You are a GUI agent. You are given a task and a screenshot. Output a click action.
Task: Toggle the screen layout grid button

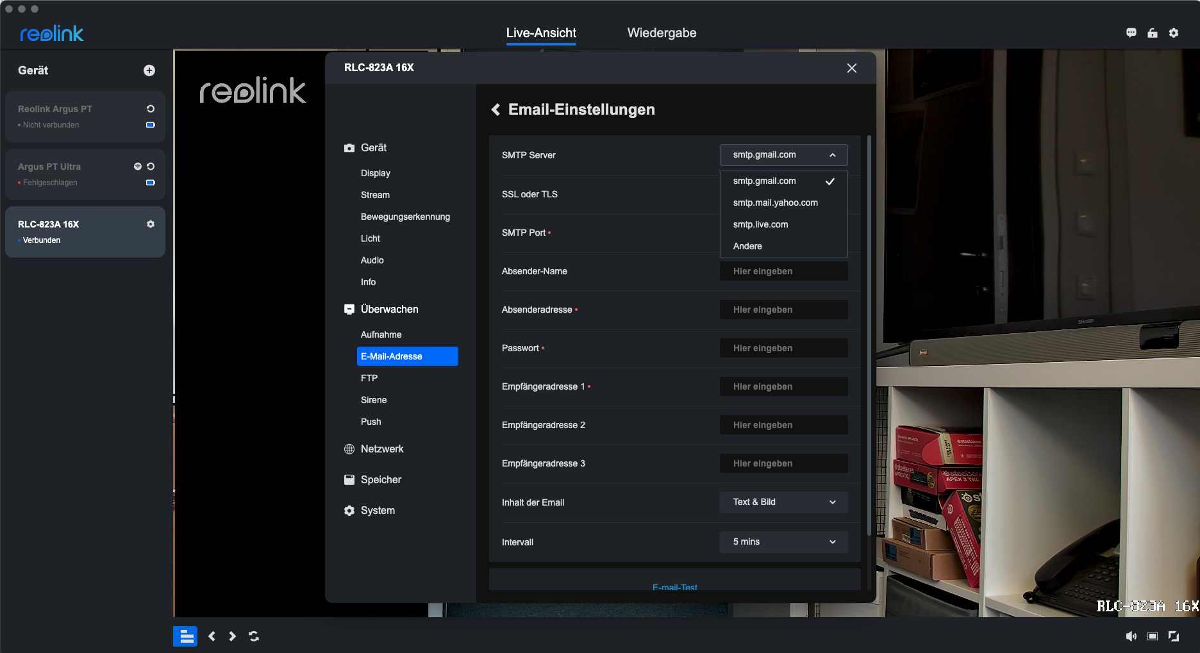185,636
